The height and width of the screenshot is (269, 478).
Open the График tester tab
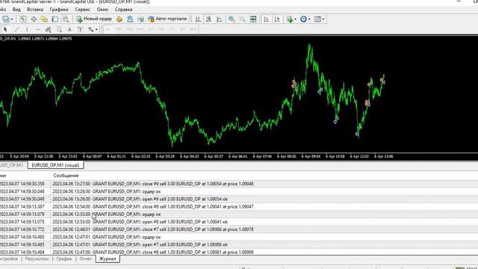pyautogui.click(x=64, y=259)
